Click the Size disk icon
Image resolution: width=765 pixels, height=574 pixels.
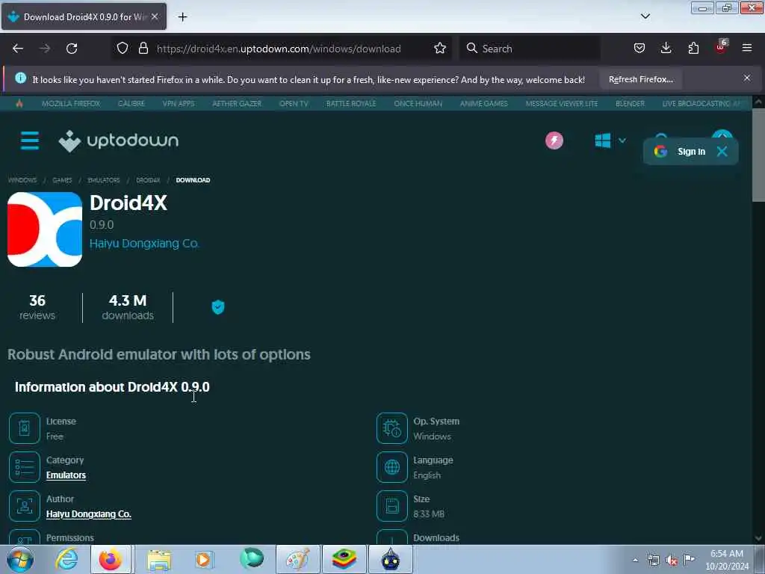(391, 506)
